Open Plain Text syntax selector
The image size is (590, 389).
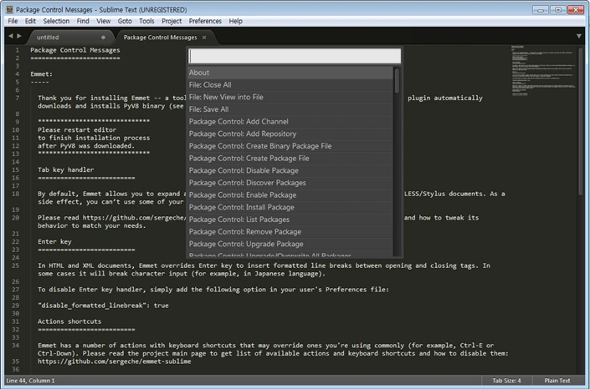pos(557,381)
